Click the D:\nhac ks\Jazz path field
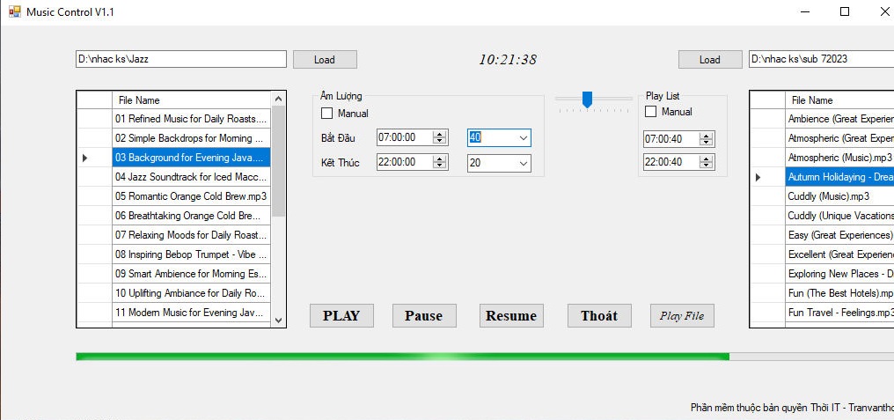This screenshot has width=894, height=420. point(180,59)
